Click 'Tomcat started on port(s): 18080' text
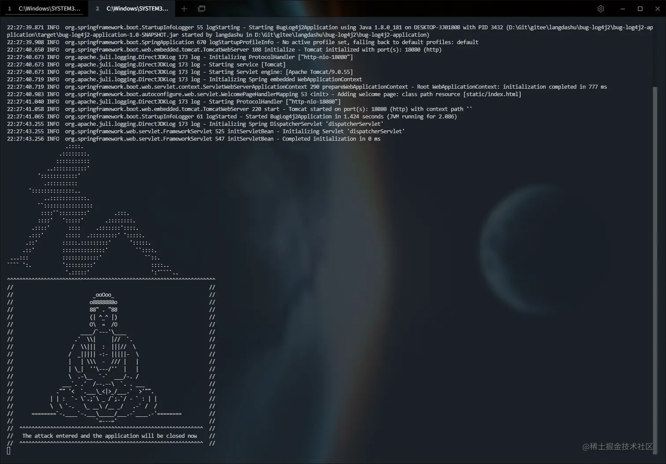 [338, 109]
